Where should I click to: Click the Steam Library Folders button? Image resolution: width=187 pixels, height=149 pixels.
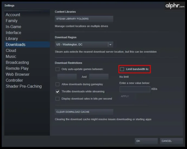[x=84, y=19]
